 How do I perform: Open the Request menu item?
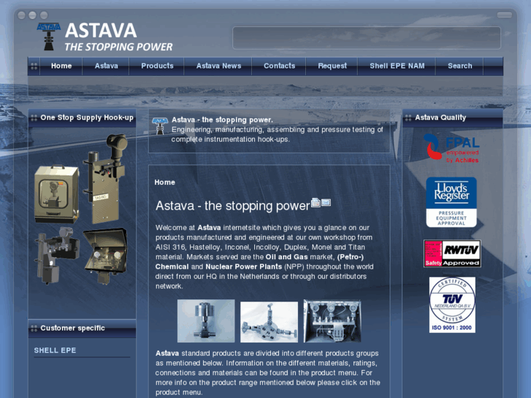[332, 66]
